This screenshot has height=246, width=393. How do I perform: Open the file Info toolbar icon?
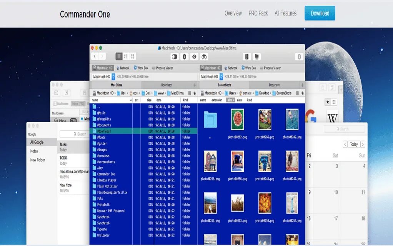[185, 57]
